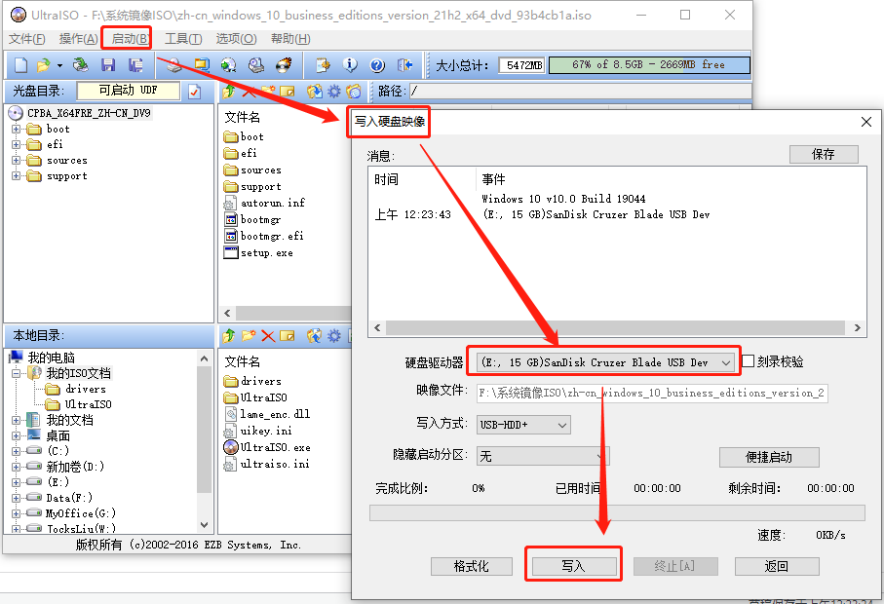
Task: Expand the boot folder in the ISO tree
Action: point(16,129)
